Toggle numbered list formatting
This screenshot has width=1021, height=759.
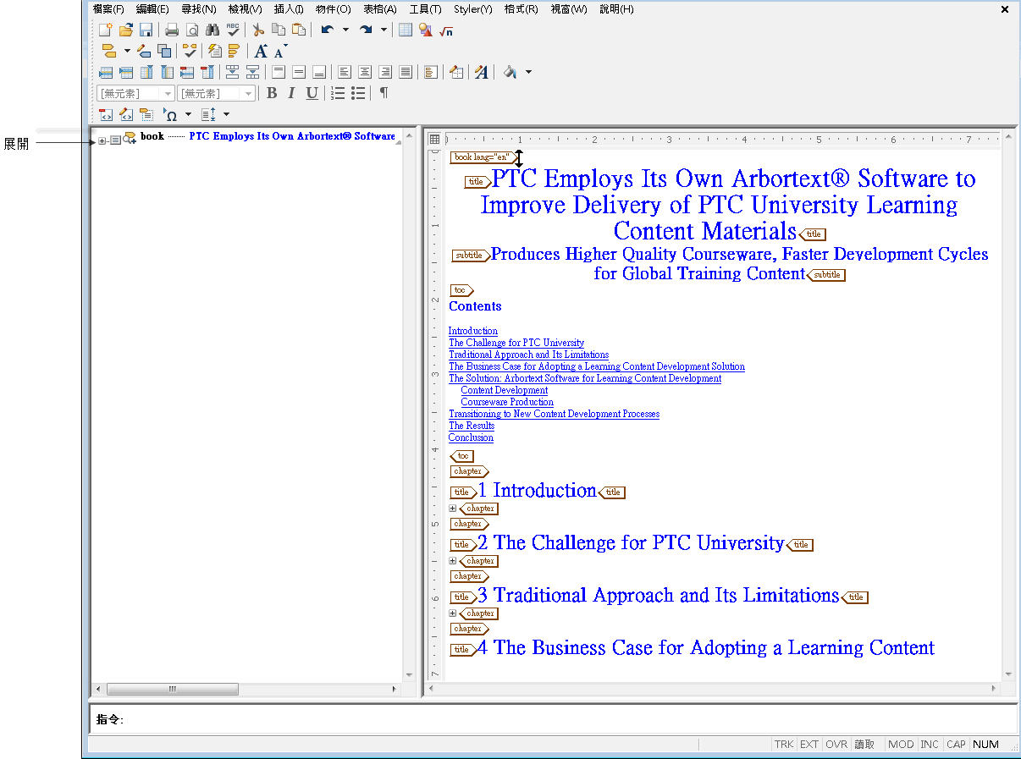338,93
